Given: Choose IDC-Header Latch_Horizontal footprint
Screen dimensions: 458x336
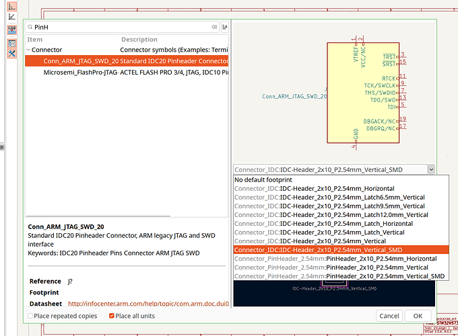Looking at the screenshot, I should pos(341,224).
